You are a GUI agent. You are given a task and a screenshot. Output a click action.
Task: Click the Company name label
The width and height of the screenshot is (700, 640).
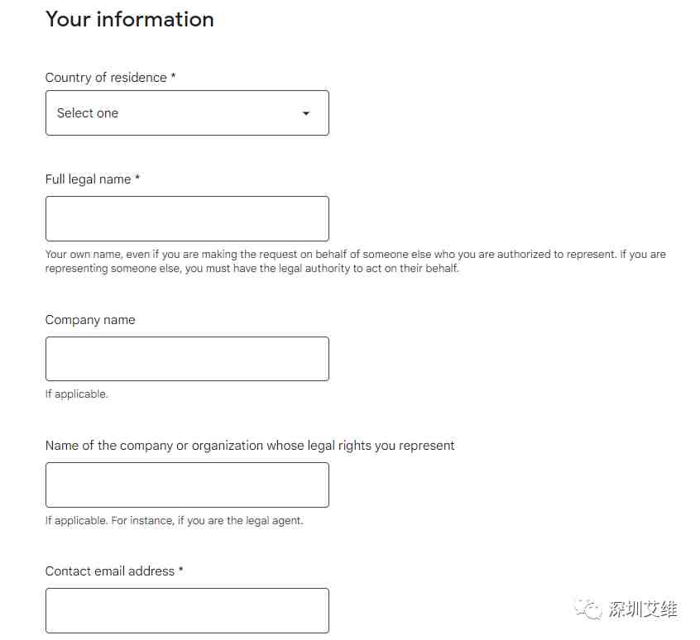pyautogui.click(x=90, y=320)
